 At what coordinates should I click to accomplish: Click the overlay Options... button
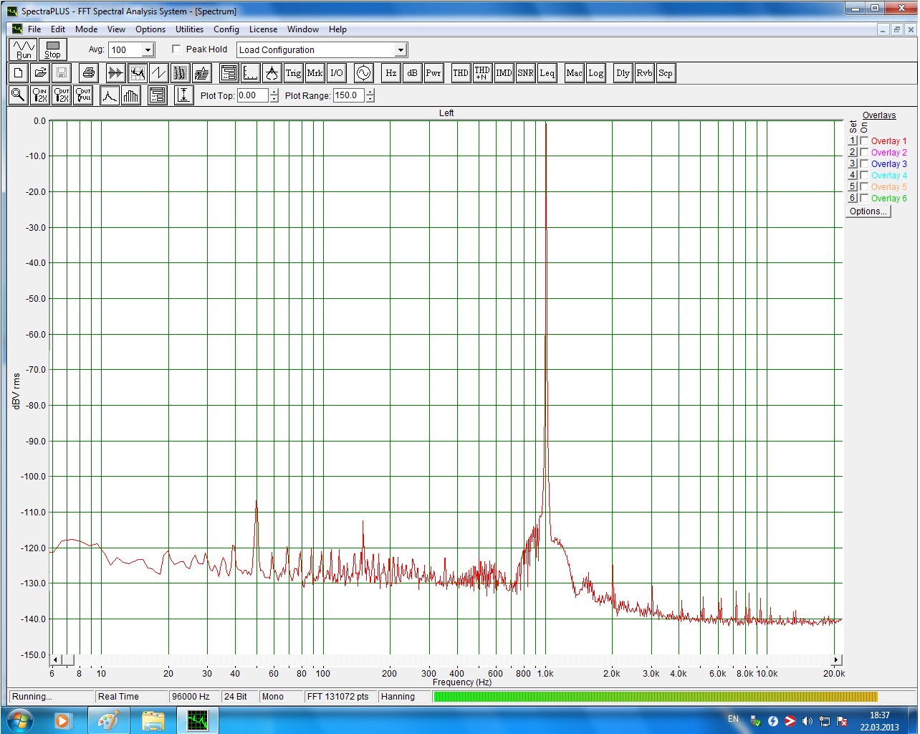[868, 211]
